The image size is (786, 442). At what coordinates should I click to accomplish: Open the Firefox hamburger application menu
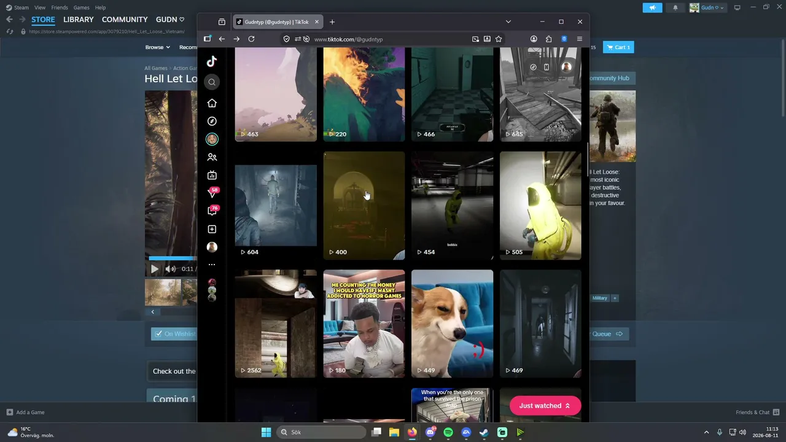(x=579, y=39)
